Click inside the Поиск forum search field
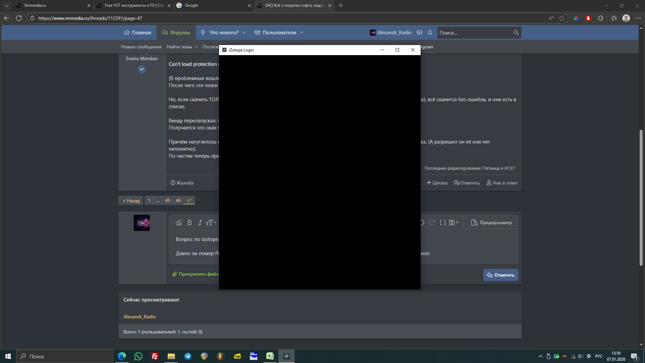This screenshot has height=363, width=645. point(474,33)
